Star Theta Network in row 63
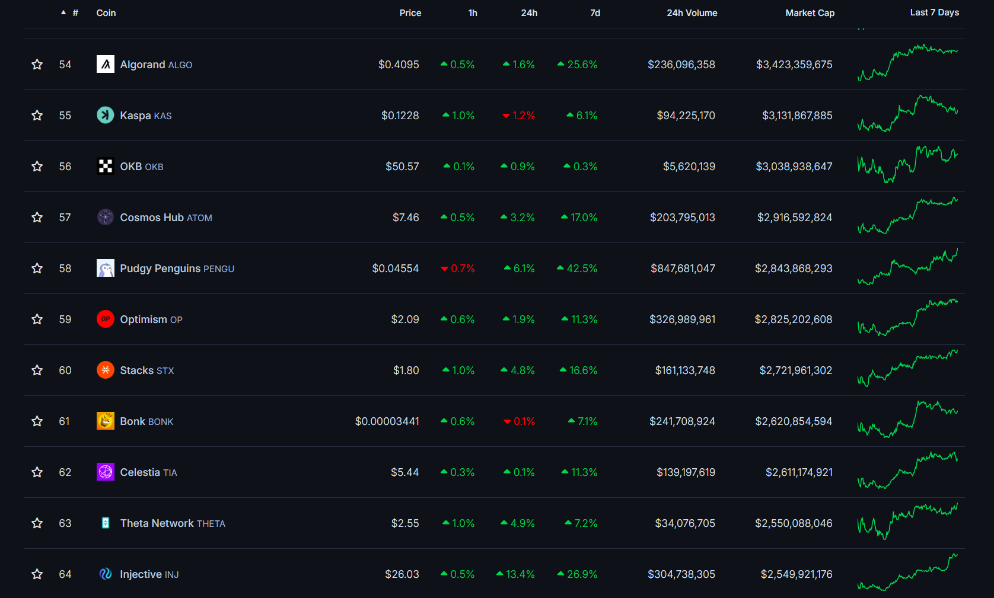 coord(37,523)
